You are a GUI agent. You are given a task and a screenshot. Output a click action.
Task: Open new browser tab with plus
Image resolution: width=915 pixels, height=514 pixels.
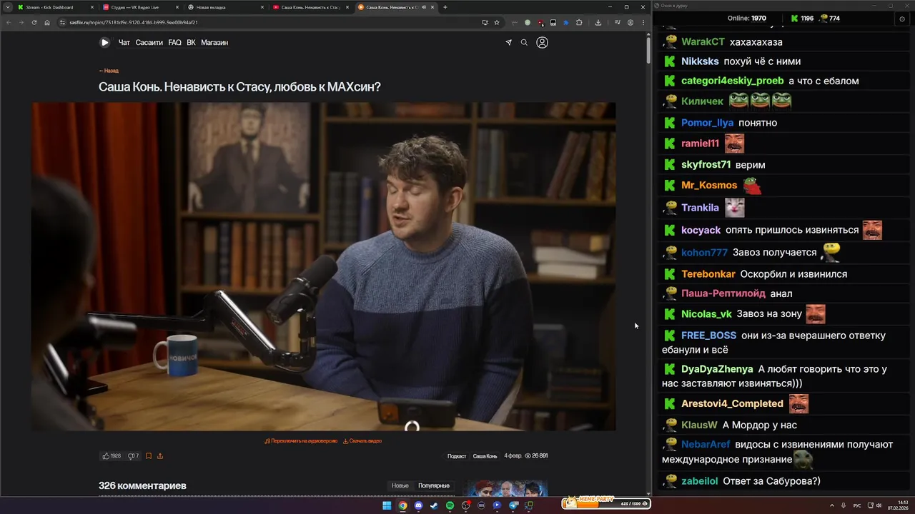(x=445, y=7)
